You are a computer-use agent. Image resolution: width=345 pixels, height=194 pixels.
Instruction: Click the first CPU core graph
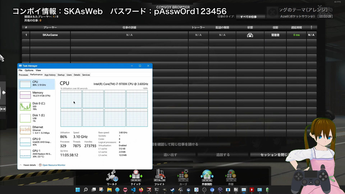coord(71,99)
